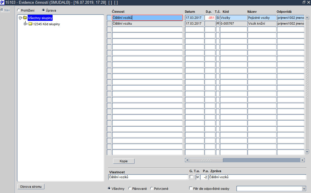Collapse the Všechny skupiny tree node
Viewport: 311px width, 193px height.
(x=20, y=18)
